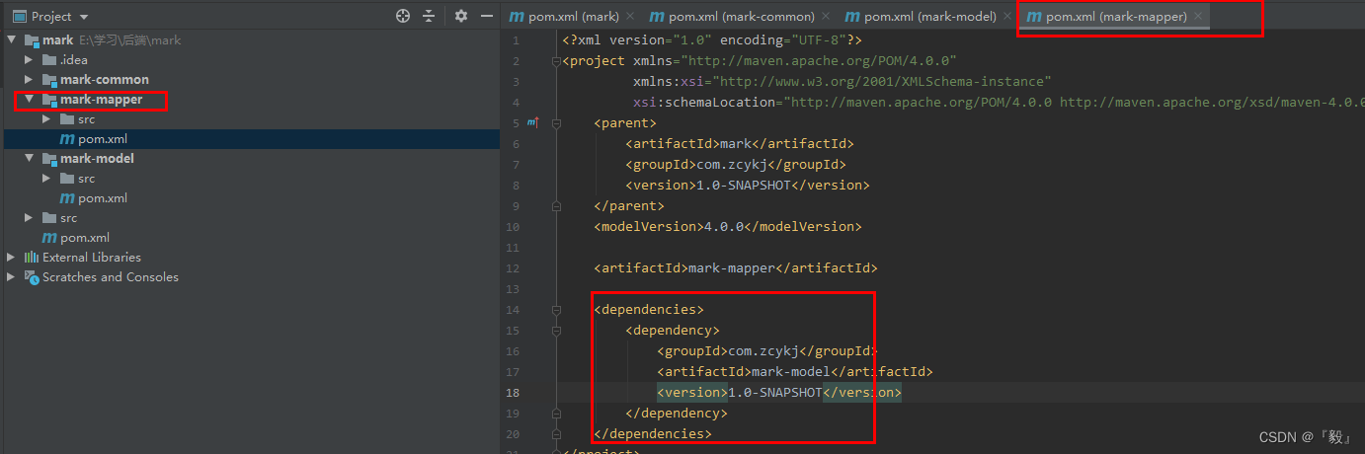Expand the mark-common module arrow
The image size is (1365, 454).
(30, 80)
